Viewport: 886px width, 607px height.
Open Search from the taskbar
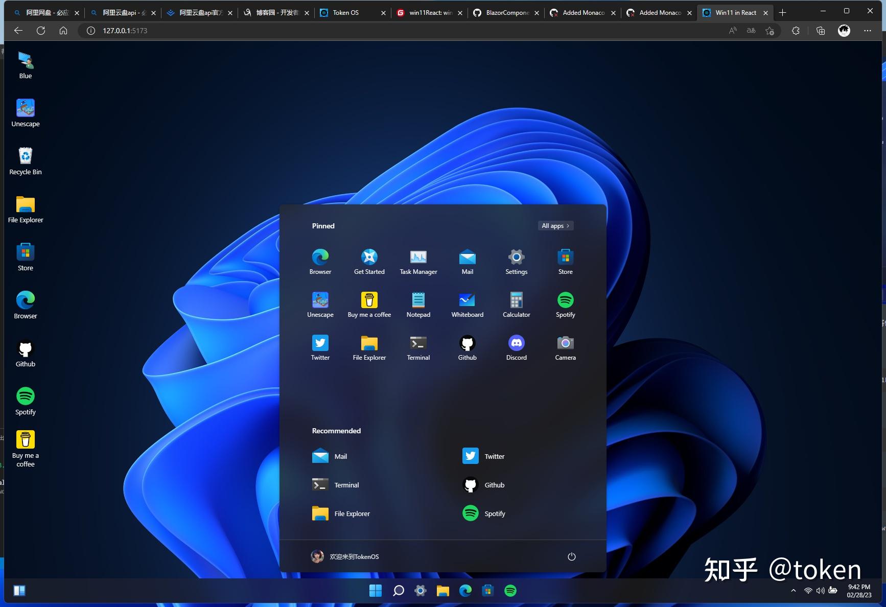pyautogui.click(x=399, y=591)
